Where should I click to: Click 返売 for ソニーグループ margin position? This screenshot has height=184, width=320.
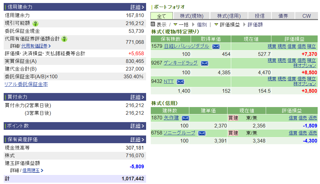tap(313, 133)
